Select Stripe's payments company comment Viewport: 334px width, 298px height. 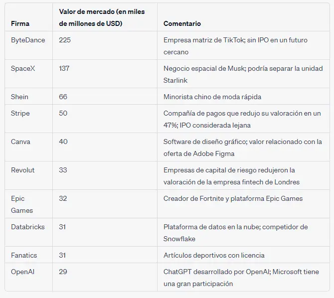tap(242, 119)
